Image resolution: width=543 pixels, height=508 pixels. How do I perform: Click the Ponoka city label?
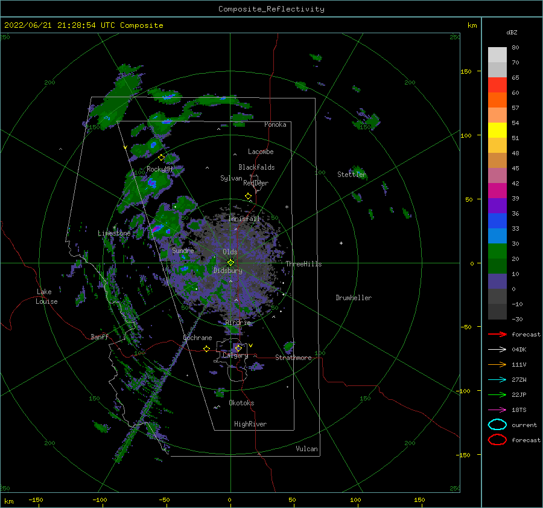[x=275, y=124]
